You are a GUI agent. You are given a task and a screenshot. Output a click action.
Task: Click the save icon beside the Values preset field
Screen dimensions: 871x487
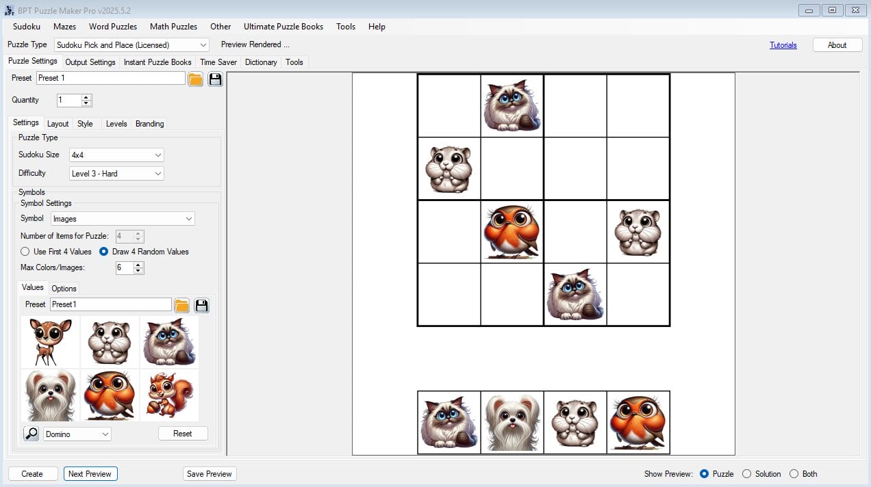201,304
